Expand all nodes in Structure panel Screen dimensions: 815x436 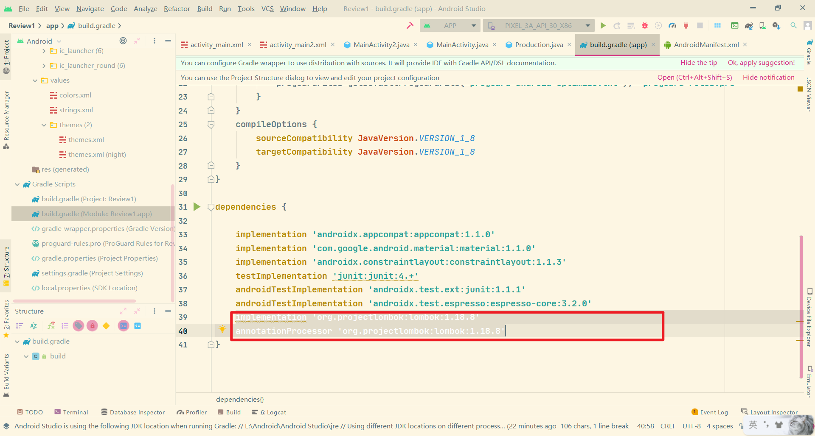coord(123,311)
